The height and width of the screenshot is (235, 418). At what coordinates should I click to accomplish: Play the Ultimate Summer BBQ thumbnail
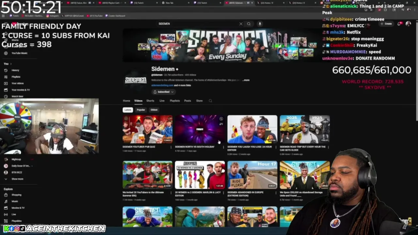point(148,175)
